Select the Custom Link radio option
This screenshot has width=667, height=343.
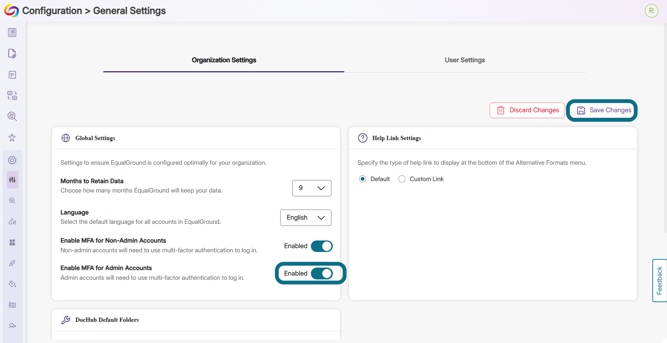coord(402,179)
